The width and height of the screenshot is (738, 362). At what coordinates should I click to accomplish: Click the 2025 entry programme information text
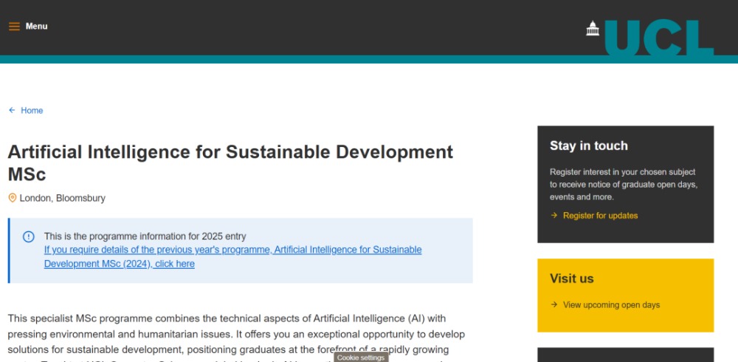point(145,236)
